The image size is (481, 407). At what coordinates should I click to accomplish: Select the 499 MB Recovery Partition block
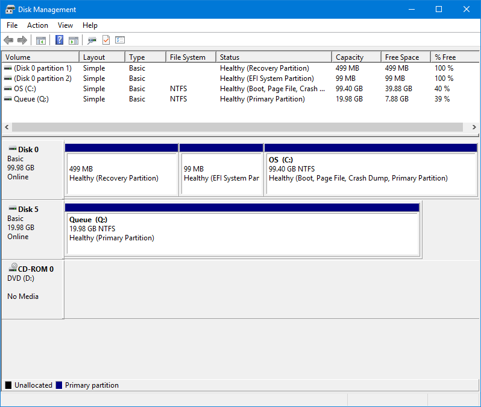[121, 174]
